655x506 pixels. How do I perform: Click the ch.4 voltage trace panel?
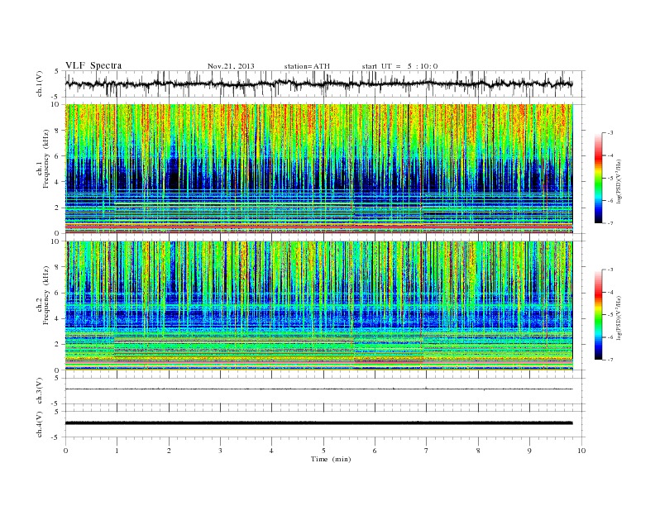pos(325,424)
